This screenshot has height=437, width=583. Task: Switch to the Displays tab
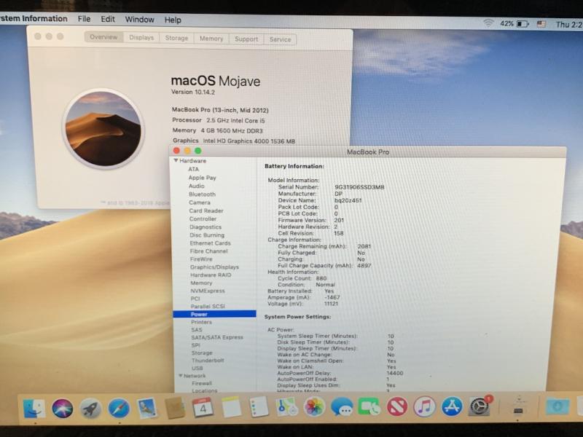click(x=141, y=38)
